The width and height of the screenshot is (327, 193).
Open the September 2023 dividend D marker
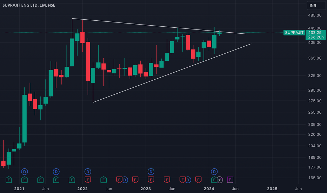(188, 180)
